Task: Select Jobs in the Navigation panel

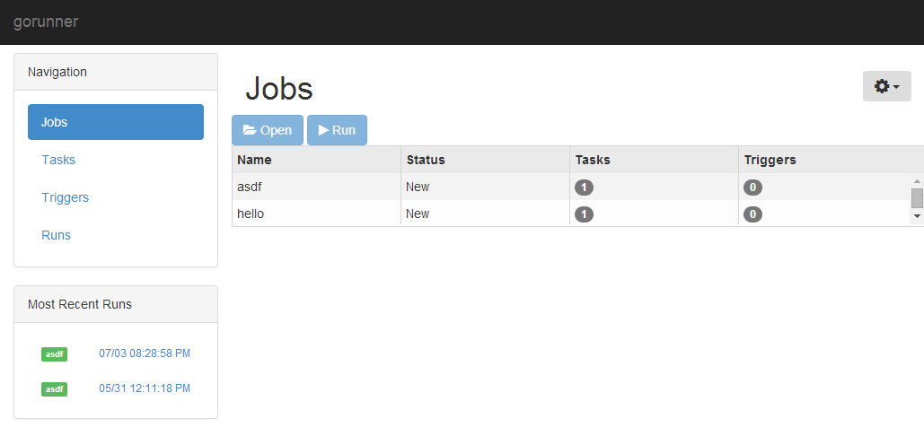Action: coord(116,122)
